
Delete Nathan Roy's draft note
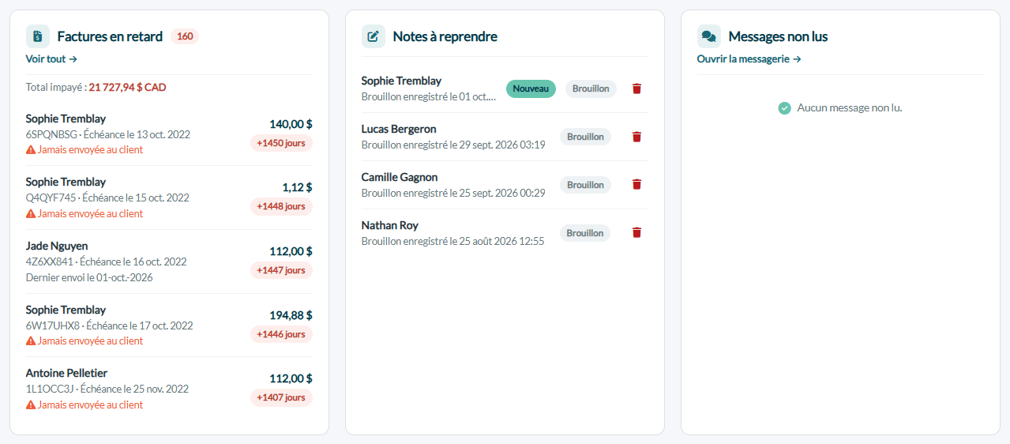(636, 232)
